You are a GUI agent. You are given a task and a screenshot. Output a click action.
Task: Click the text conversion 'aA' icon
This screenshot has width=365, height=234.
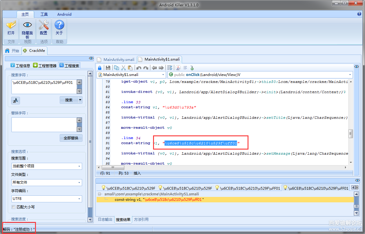(x=15, y=100)
